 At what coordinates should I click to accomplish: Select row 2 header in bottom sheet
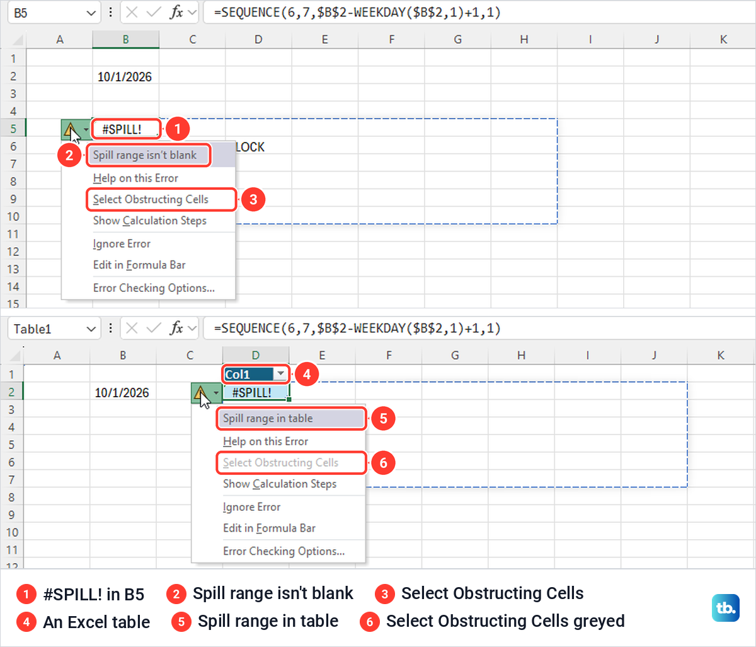12,392
